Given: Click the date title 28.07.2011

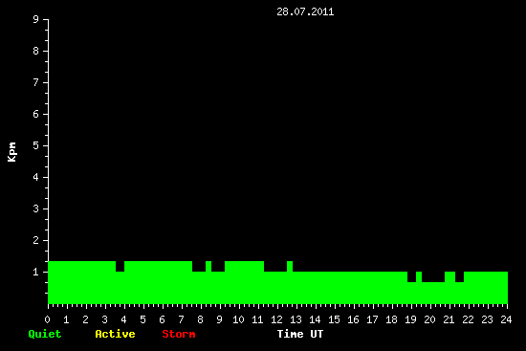Looking at the screenshot, I should [305, 12].
